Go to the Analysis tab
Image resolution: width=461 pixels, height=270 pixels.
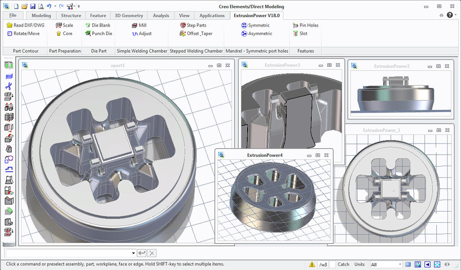point(161,16)
